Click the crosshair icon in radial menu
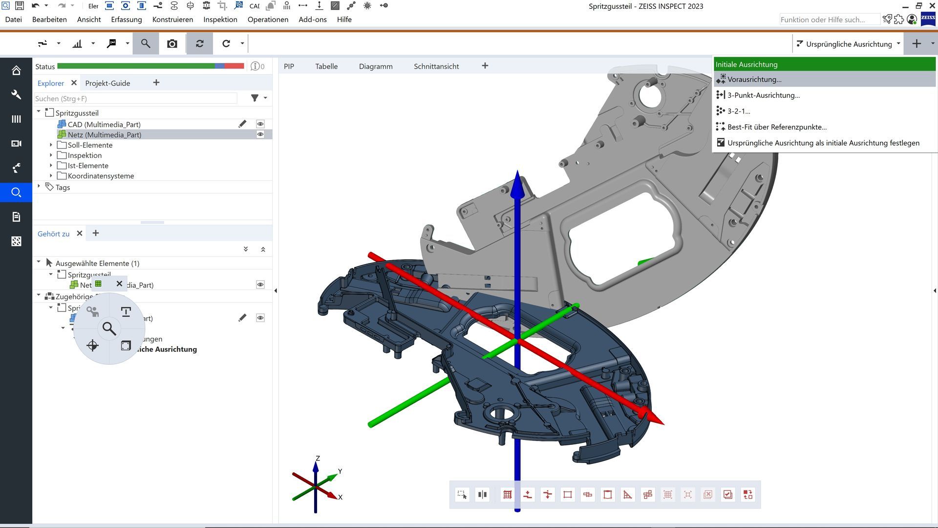 92,346
